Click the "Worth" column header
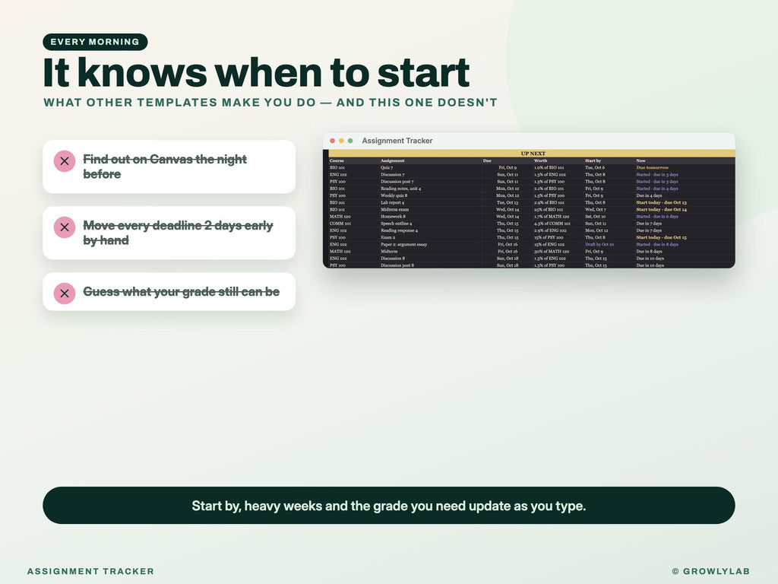Viewport: 778px width, 584px height. [x=540, y=161]
